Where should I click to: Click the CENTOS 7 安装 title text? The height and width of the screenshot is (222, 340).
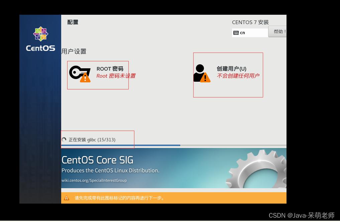click(250, 22)
